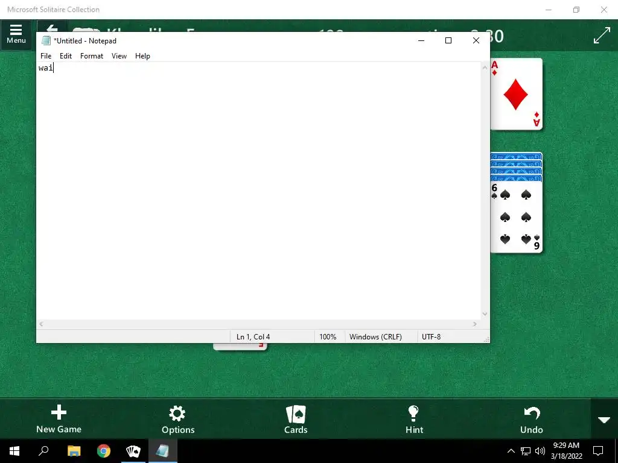Viewport: 618px width, 463px height.
Task: Click the 100% zoom status entry
Action: 328,336
